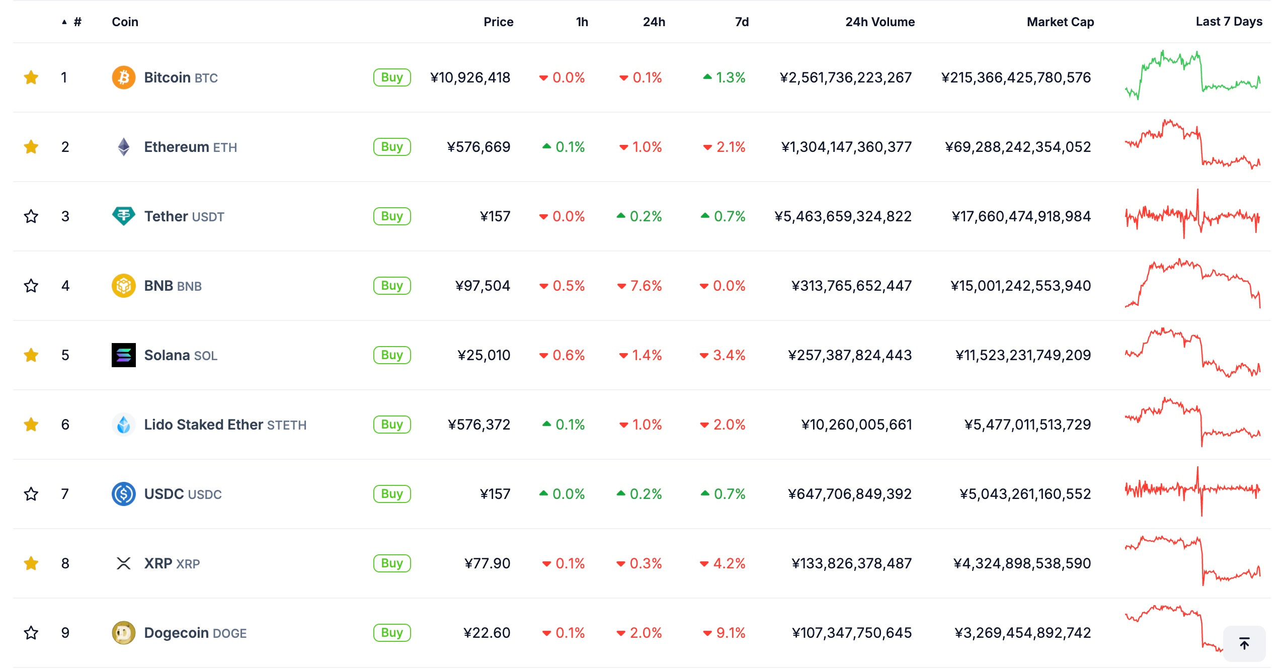The image size is (1284, 671).
Task: Click the Buy button for Ethereum
Action: tap(392, 147)
